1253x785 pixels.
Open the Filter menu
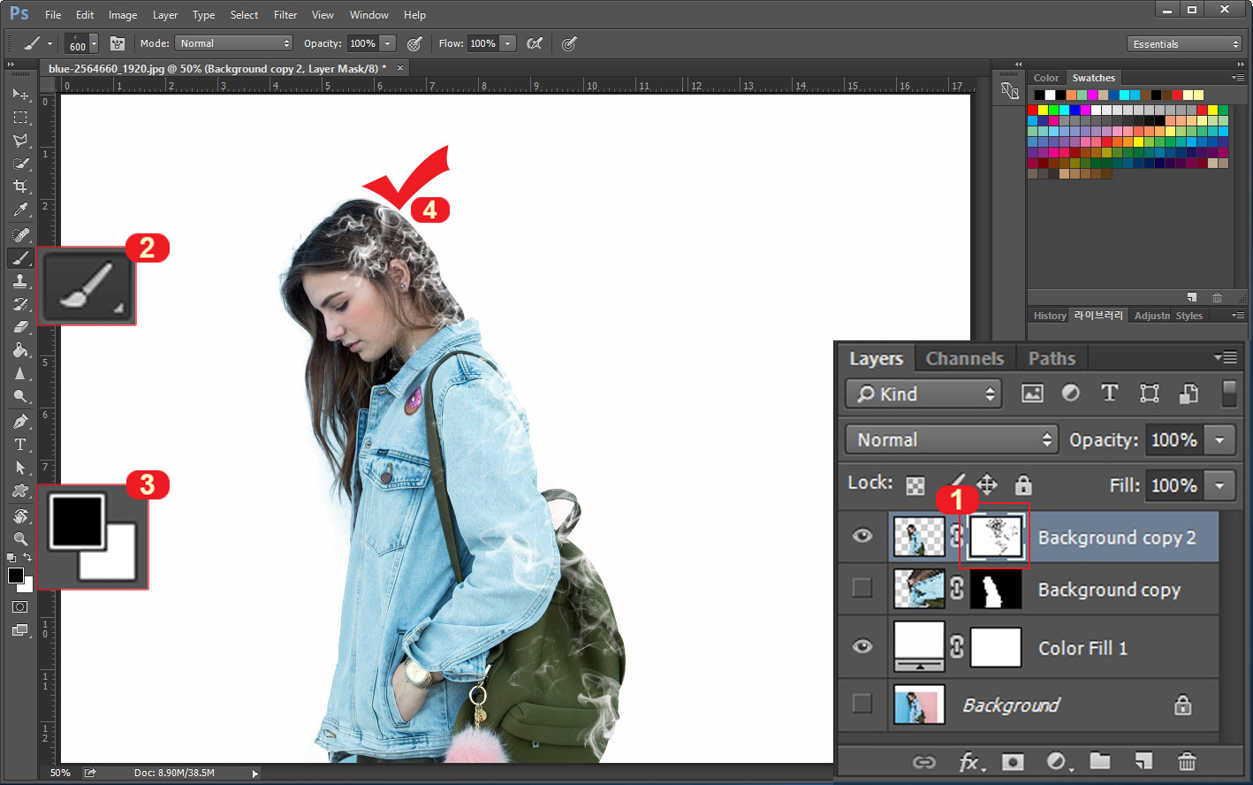coord(285,15)
